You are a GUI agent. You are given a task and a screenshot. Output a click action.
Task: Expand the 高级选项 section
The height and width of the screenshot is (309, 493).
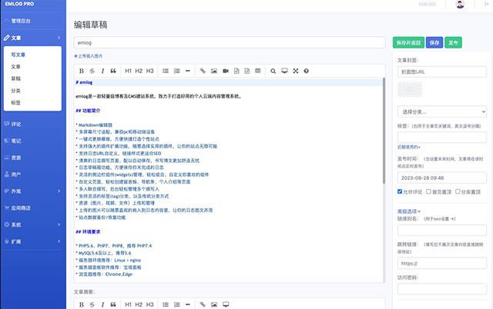[x=409, y=211]
